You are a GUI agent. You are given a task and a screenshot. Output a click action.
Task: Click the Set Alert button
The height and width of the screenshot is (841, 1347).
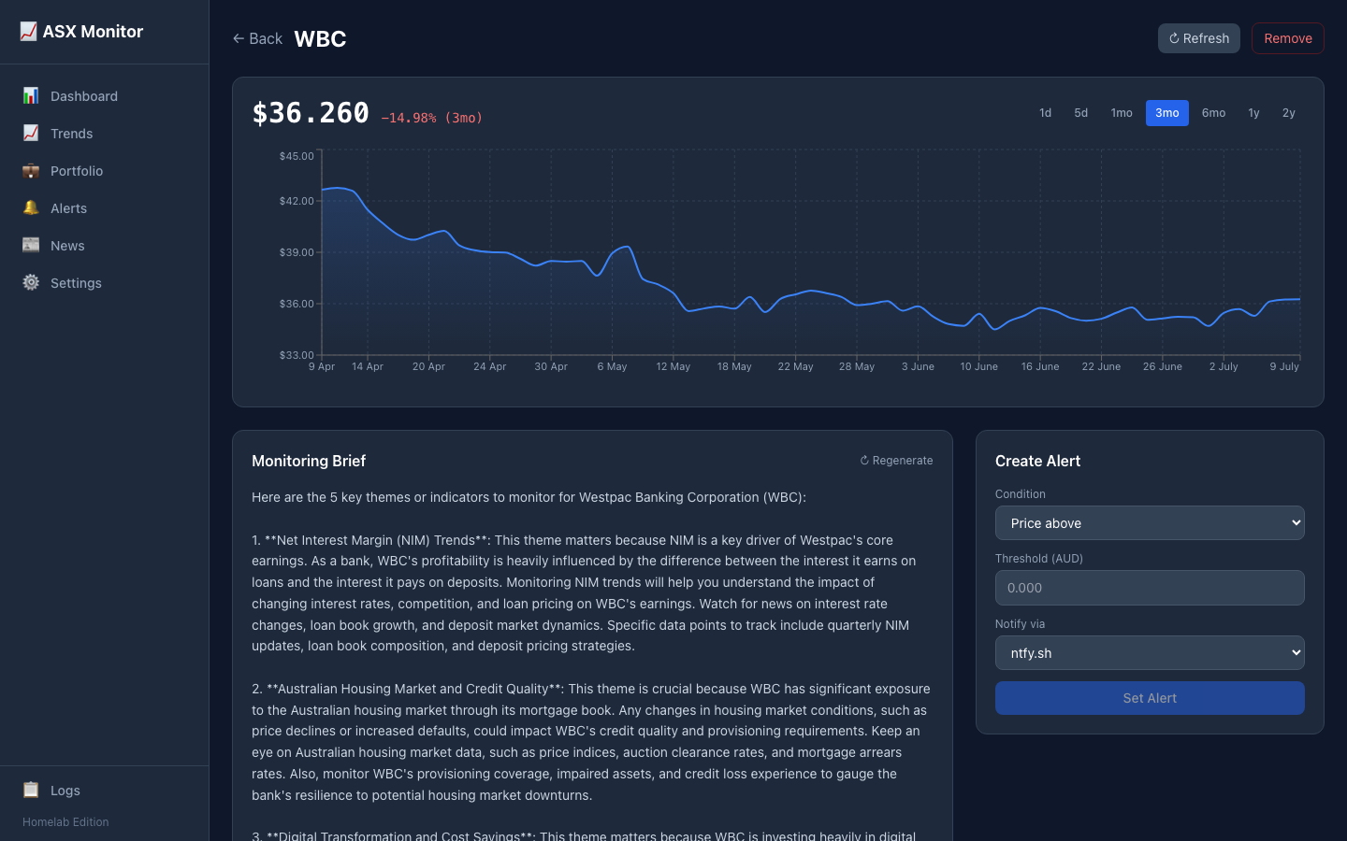point(1150,698)
